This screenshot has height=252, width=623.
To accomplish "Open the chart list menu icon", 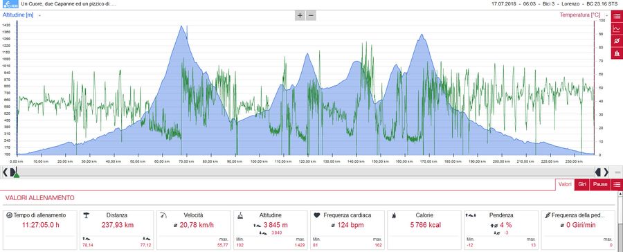I will click(617, 17).
